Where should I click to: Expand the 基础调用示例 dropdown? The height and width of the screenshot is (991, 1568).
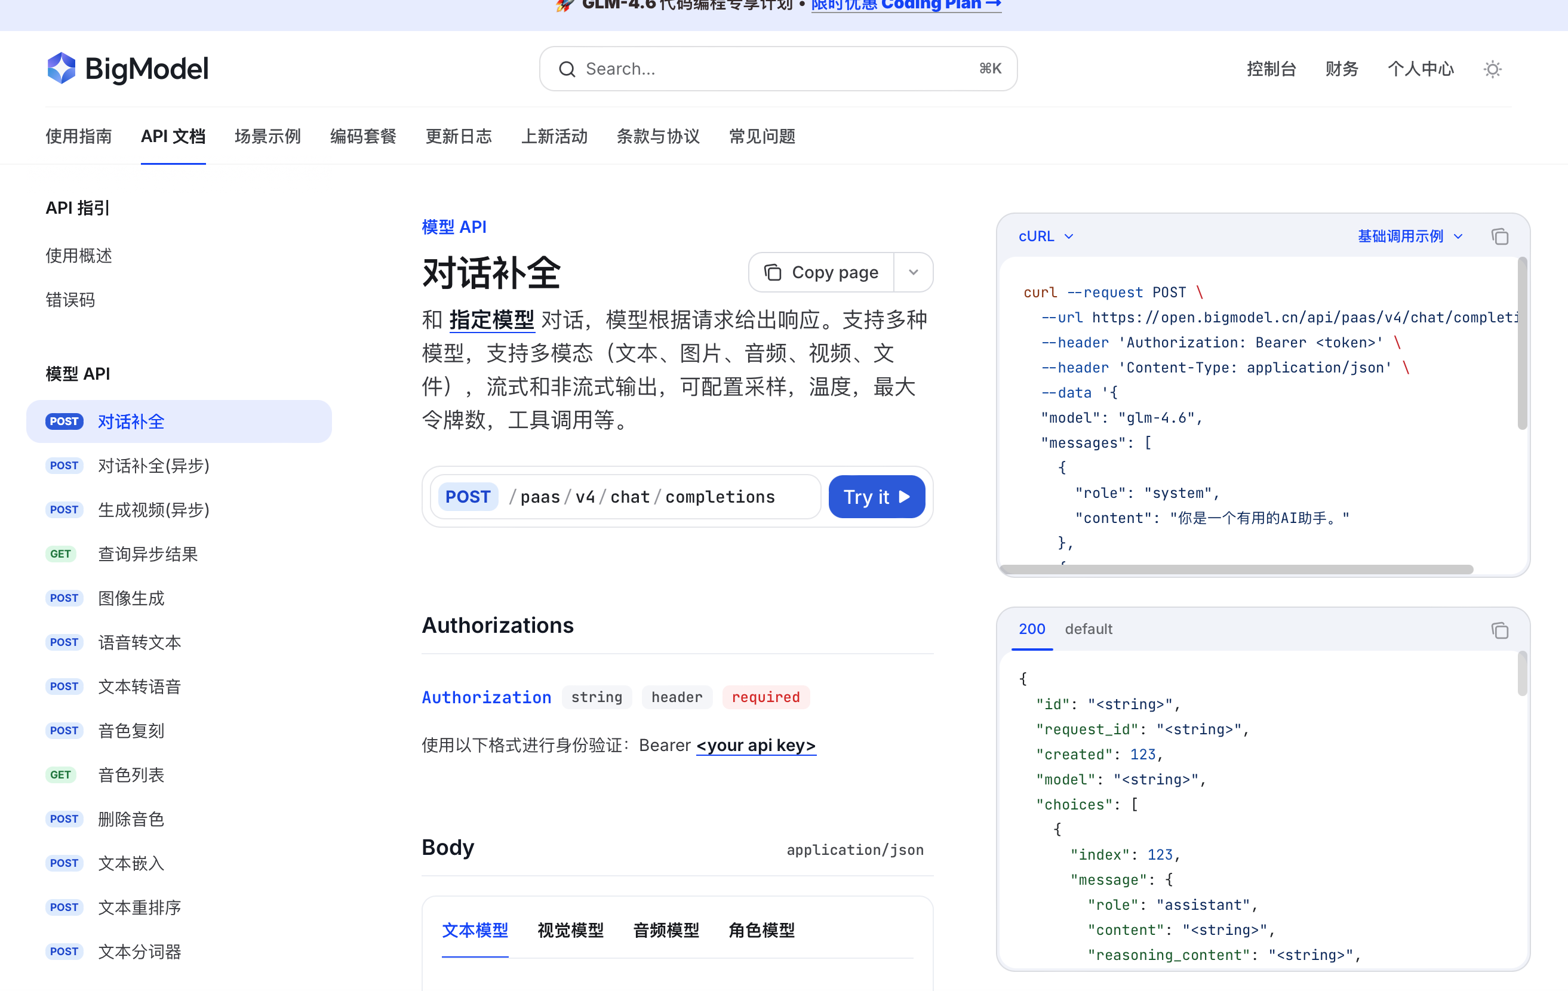[1410, 236]
